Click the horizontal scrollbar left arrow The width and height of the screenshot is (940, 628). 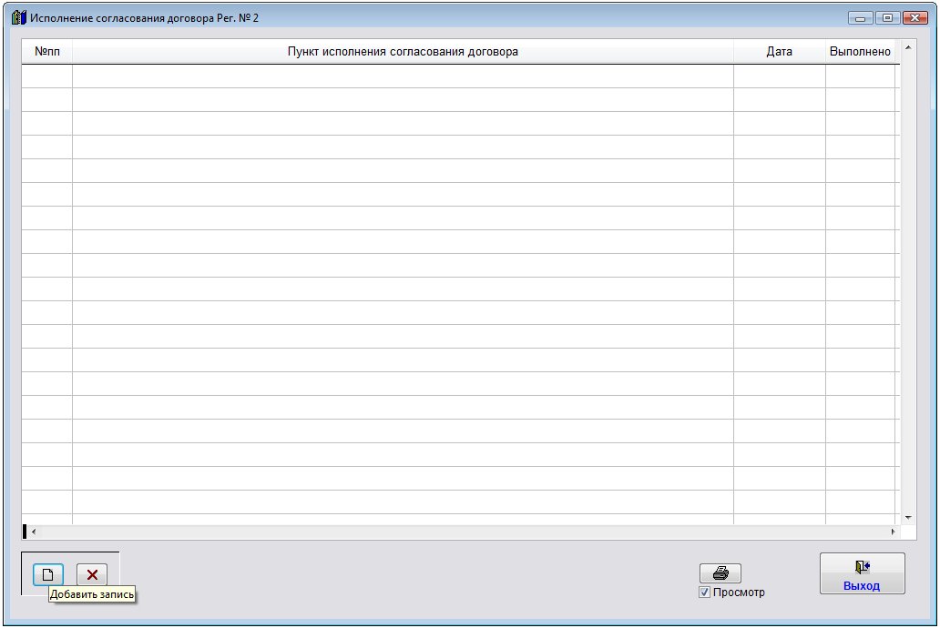[x=34, y=532]
